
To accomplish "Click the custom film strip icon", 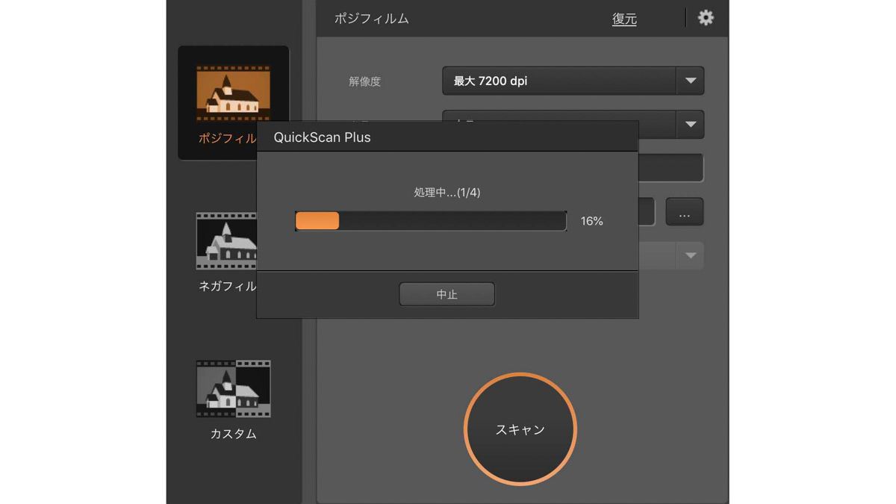I will click(233, 388).
